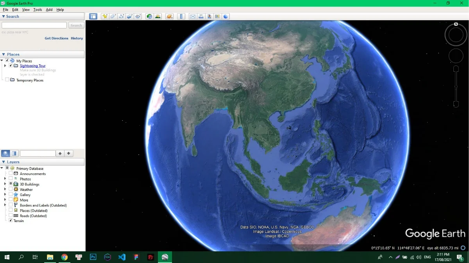The height and width of the screenshot is (263, 469).
Task: Focus the Search input field
Action: 34,25
